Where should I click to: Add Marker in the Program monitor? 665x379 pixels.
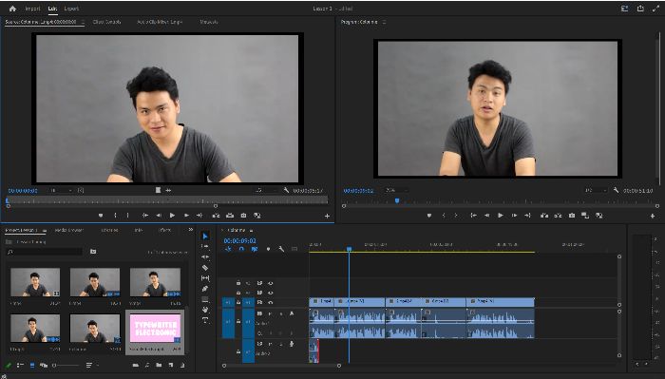429,216
